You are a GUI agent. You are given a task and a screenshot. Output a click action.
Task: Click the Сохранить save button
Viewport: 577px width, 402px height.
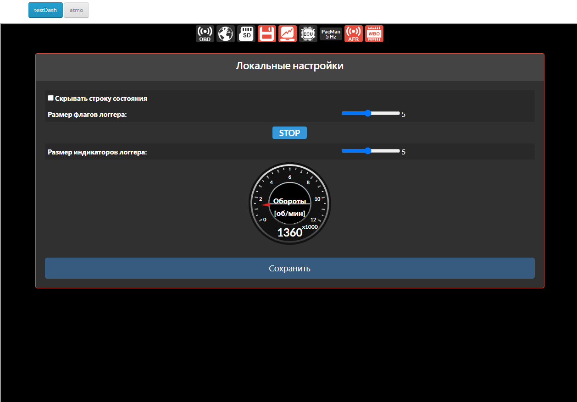coord(289,268)
